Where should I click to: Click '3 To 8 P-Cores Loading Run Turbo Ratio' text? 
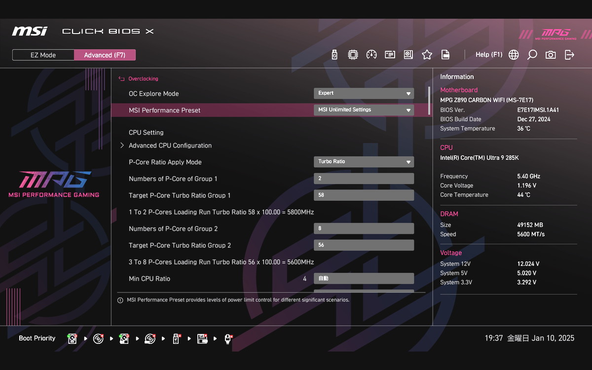tap(222, 262)
